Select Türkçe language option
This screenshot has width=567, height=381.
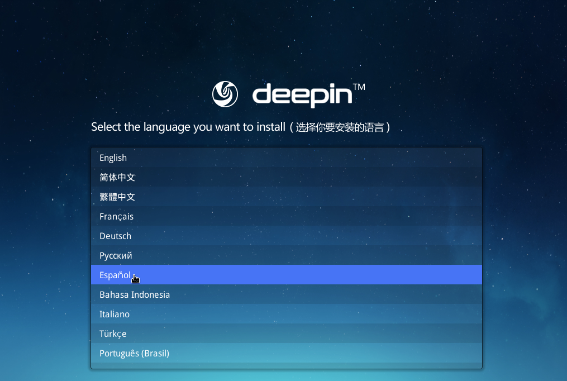tap(287, 334)
